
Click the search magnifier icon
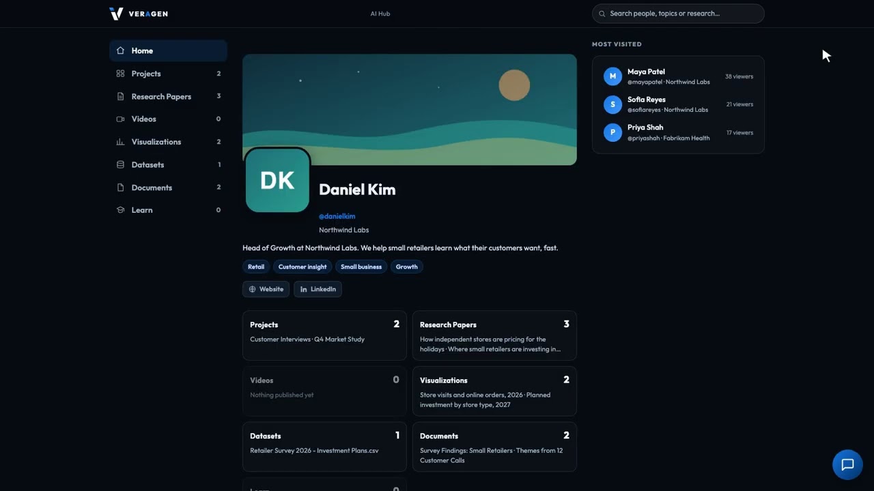[602, 14]
